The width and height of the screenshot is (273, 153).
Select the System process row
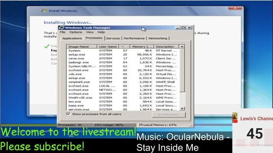pyautogui.click(x=123, y=51)
